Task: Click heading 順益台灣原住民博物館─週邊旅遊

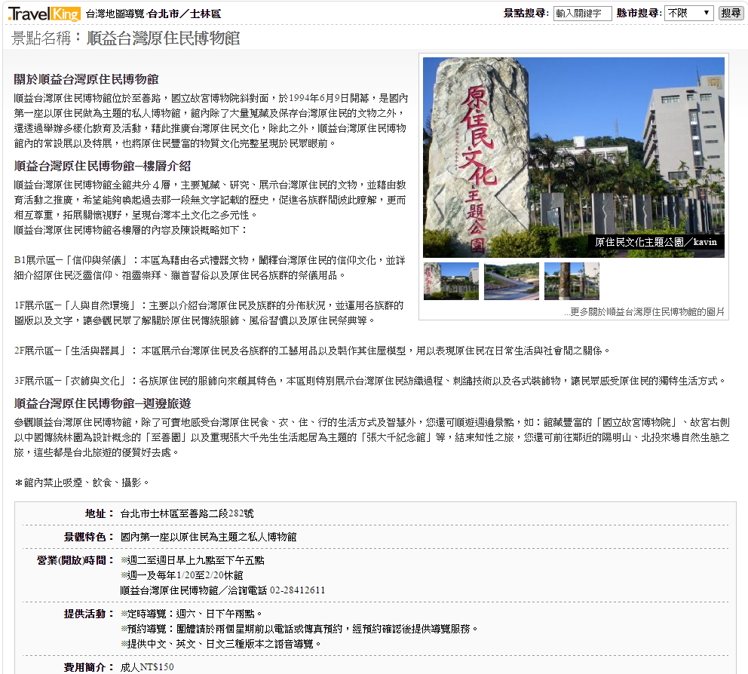Action: [x=103, y=403]
